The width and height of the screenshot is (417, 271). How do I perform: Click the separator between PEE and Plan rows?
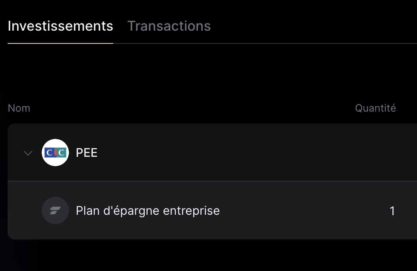[213, 181]
